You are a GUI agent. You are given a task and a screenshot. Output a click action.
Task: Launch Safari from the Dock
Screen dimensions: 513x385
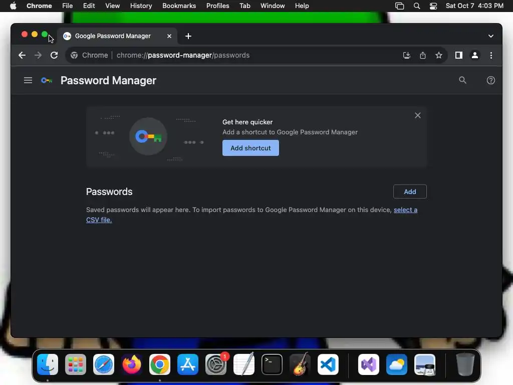(x=104, y=364)
